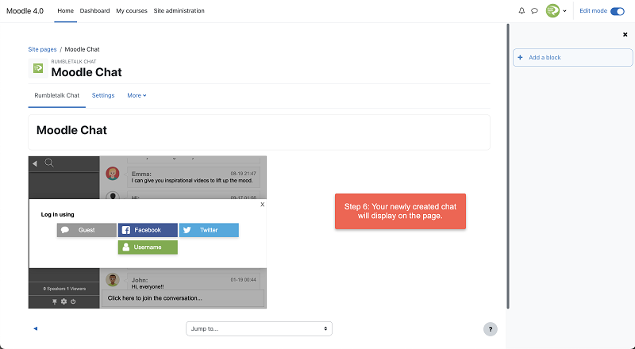Screen dimensions: 635x349
Task: Log in with Facebook
Action: [148, 230]
